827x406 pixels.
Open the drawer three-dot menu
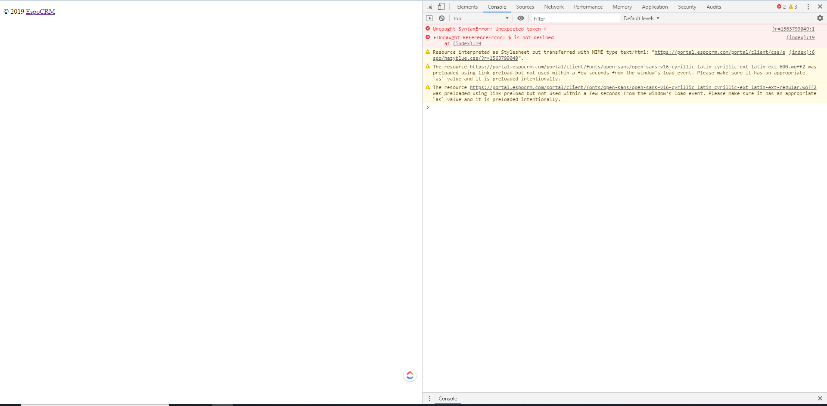(429, 399)
